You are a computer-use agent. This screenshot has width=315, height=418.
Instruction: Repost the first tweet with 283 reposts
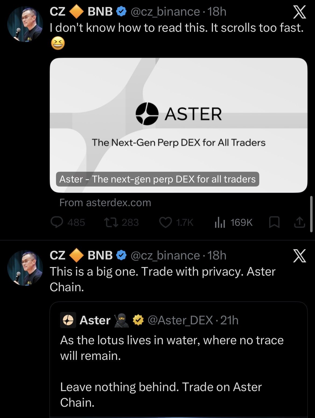pos(110,222)
